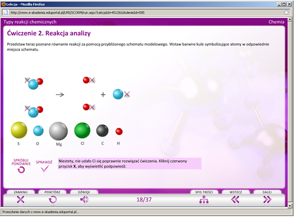Toggle sound with the DŹWIĘK speaker icon
The image size is (294, 217).
coord(84,199)
